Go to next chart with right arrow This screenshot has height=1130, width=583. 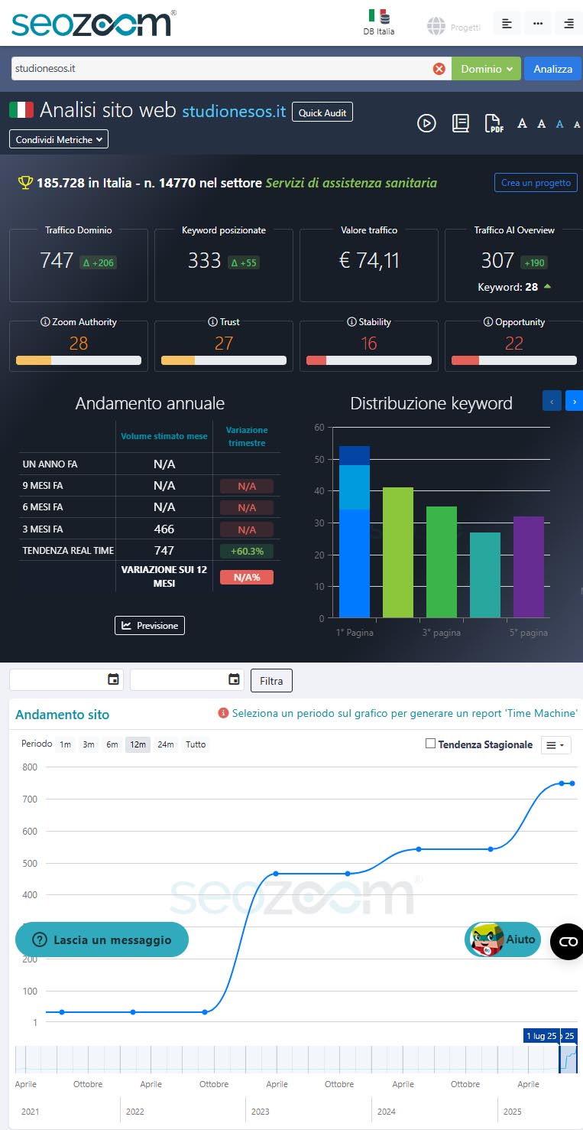pos(574,400)
